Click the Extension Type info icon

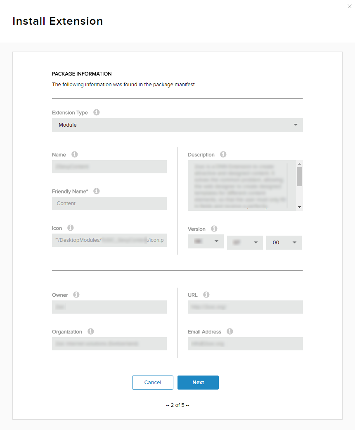[x=97, y=112]
